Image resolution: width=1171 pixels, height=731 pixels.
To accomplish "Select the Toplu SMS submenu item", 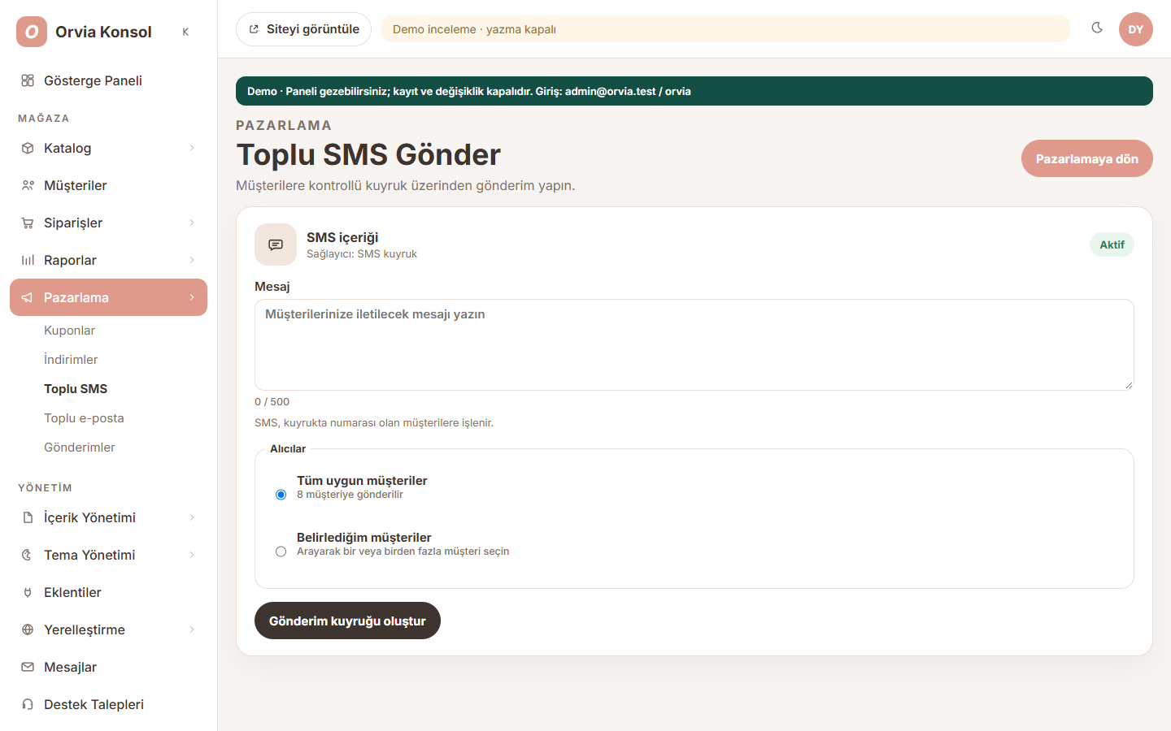I will click(x=76, y=389).
